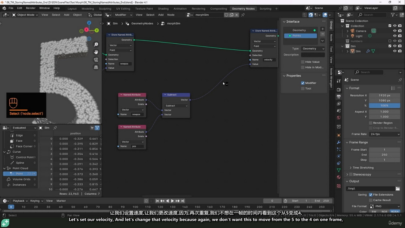The width and height of the screenshot is (405, 228).
Task: Open the Tool properties tab icon
Action: pos(339,81)
